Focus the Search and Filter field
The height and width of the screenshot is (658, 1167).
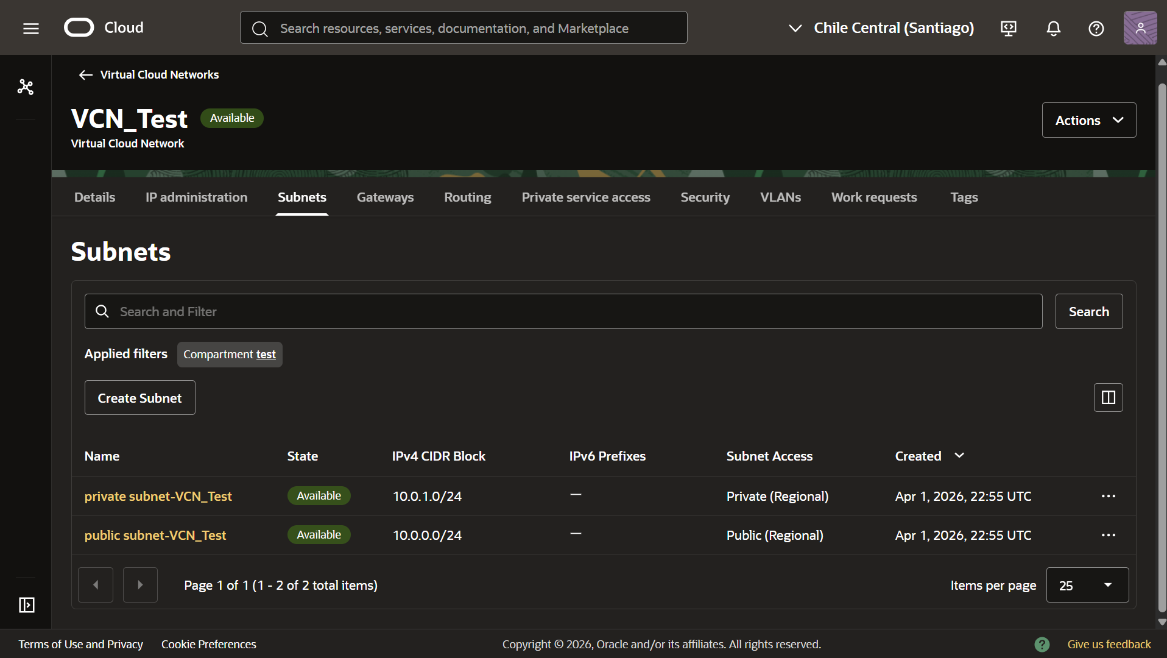pos(563,312)
